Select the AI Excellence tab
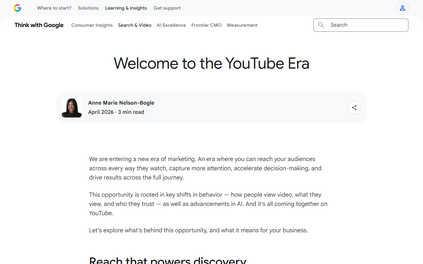The image size is (423, 264). point(172,25)
